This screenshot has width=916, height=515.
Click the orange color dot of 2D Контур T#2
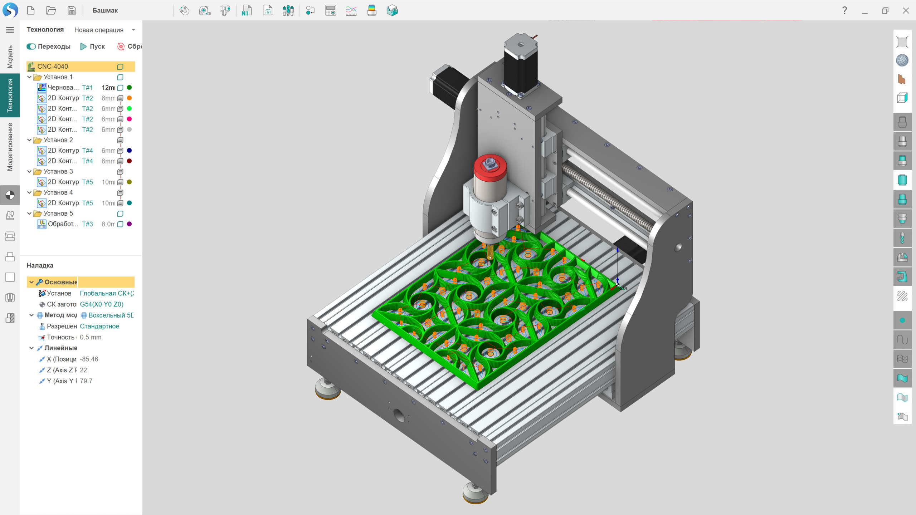coord(130,98)
